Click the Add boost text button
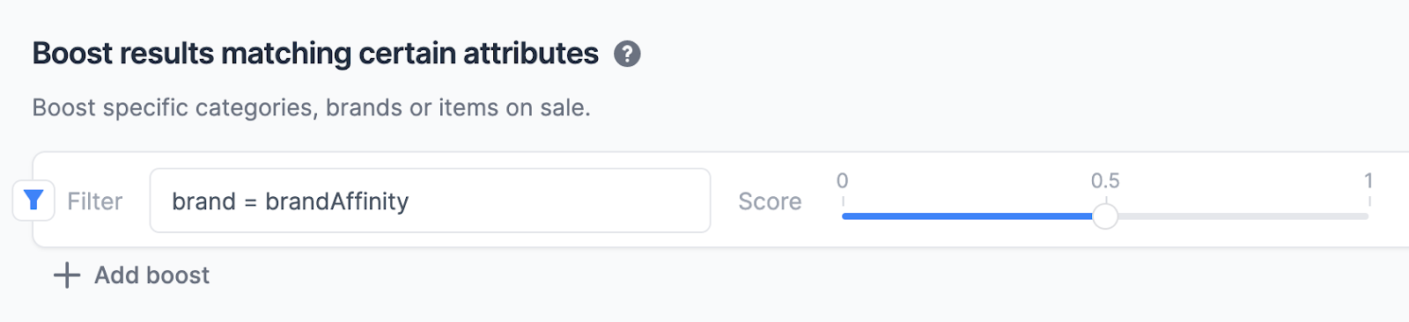The width and height of the screenshot is (1409, 322). 151,275
